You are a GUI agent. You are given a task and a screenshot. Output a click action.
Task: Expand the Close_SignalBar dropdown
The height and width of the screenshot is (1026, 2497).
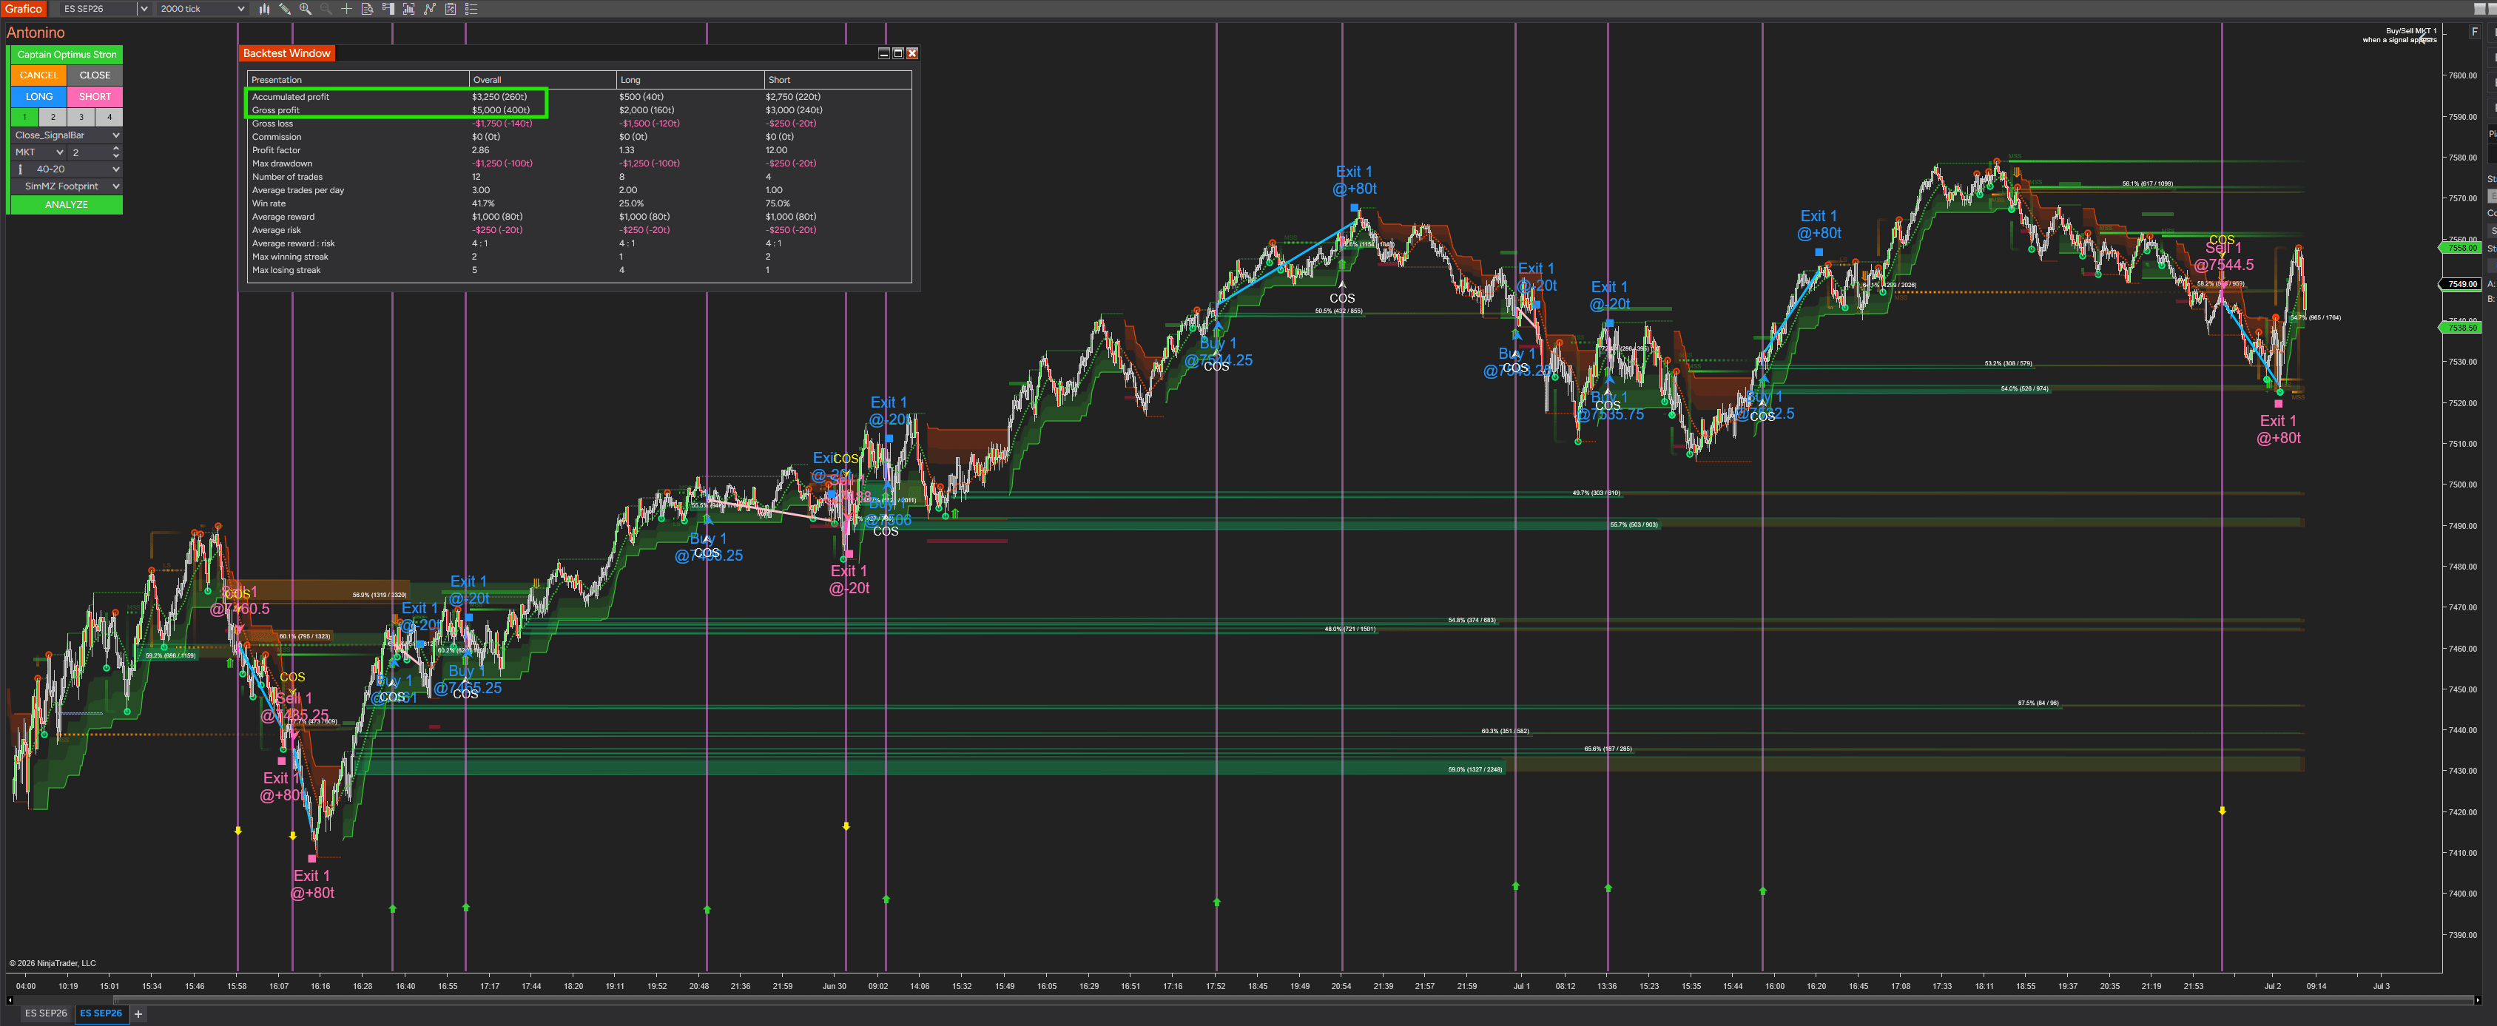(x=115, y=135)
